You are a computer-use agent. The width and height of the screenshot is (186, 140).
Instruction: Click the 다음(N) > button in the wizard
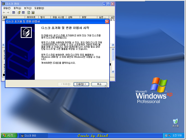pyautogui.click(x=81, y=84)
